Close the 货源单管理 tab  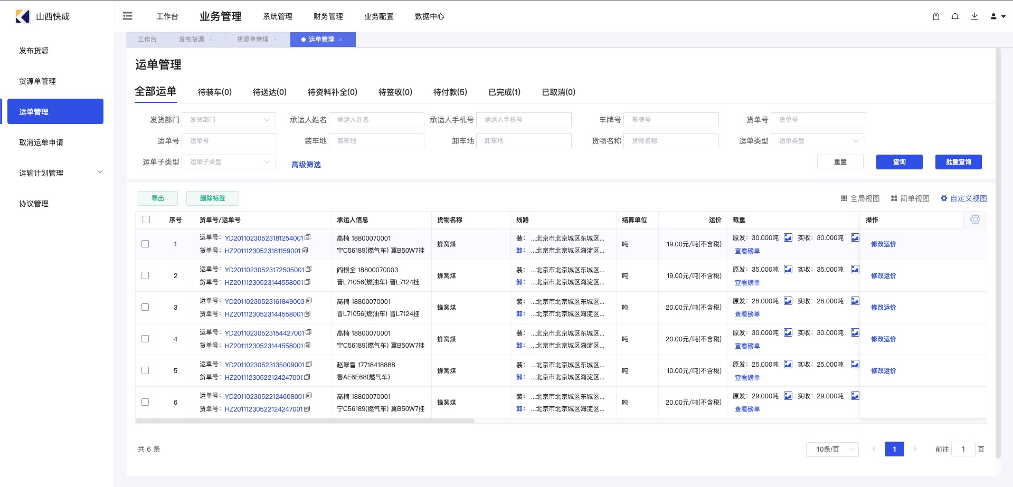click(x=275, y=40)
